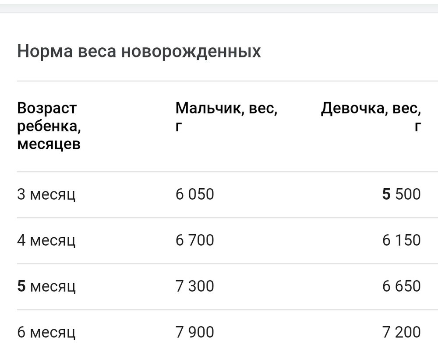
Task: Click girl's weight value 6 650
Action: [x=401, y=286]
